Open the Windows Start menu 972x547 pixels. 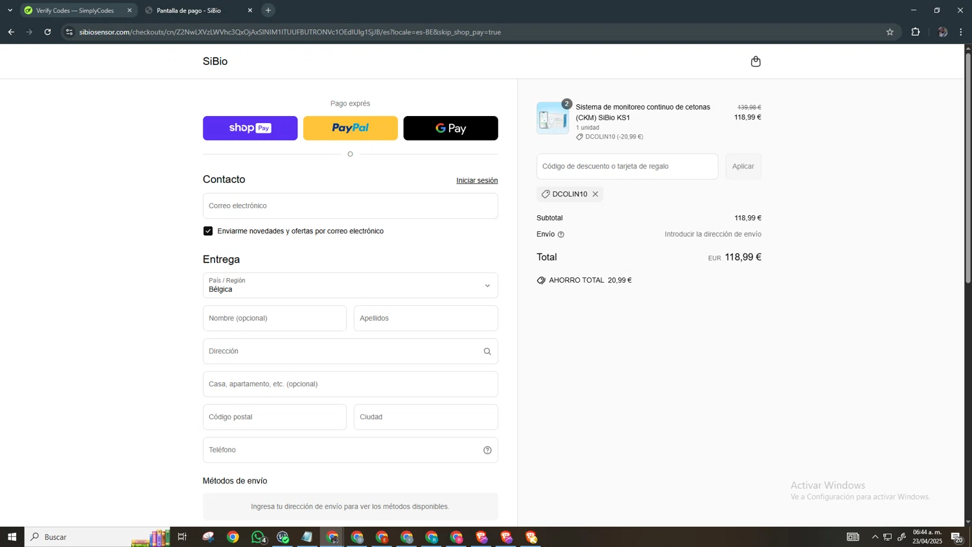tap(12, 537)
